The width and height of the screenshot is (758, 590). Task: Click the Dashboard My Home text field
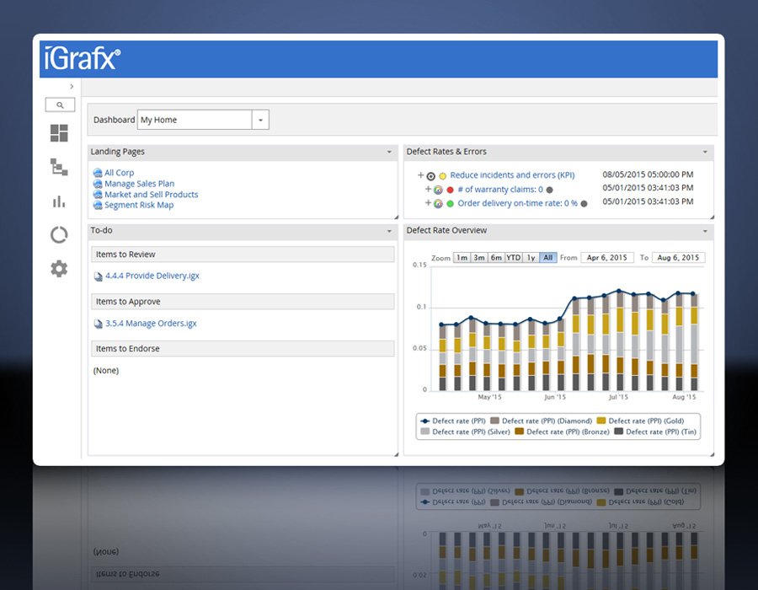tap(195, 120)
